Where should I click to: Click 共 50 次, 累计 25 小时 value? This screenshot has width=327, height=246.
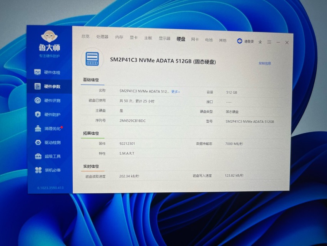tap(137, 101)
